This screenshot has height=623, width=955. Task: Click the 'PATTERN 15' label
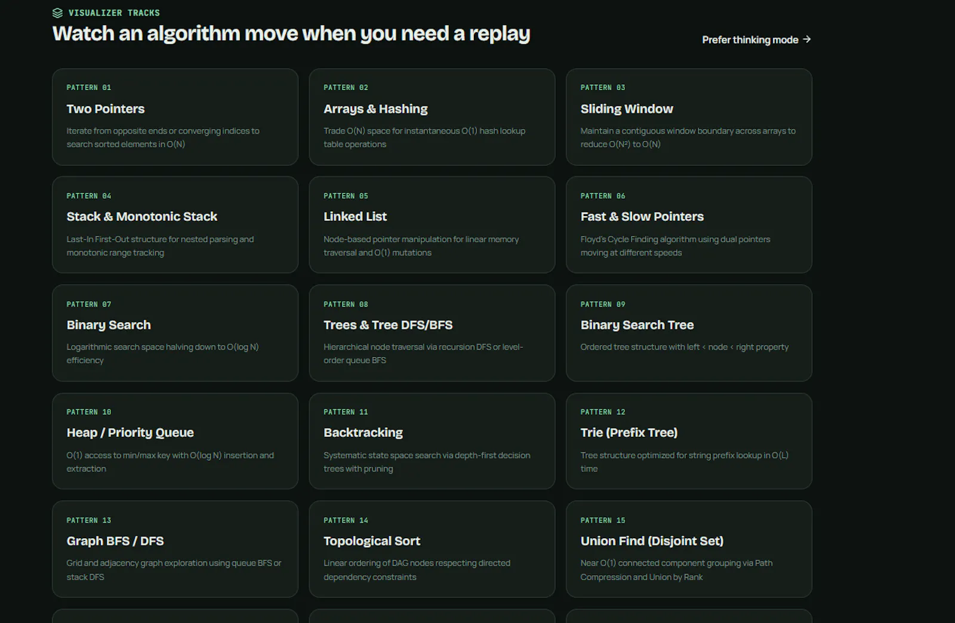pos(603,521)
